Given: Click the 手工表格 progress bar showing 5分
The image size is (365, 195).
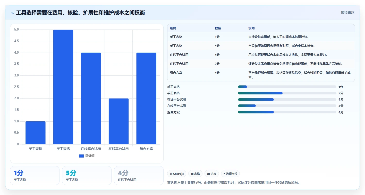Looking at the screenshot, I should [287, 93].
